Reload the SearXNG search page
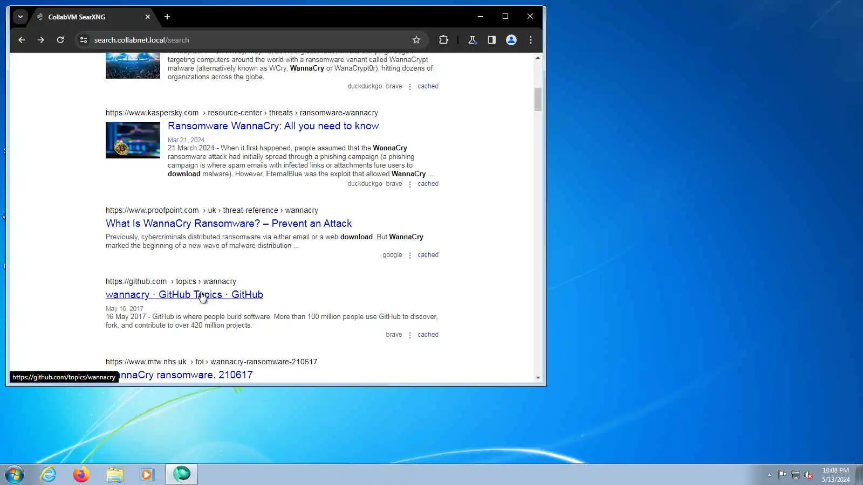The width and height of the screenshot is (863, 485). coord(60,40)
